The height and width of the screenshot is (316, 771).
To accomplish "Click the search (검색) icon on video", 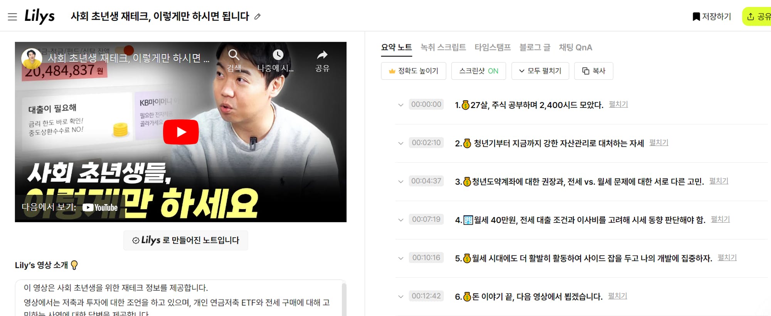I will coord(234,55).
